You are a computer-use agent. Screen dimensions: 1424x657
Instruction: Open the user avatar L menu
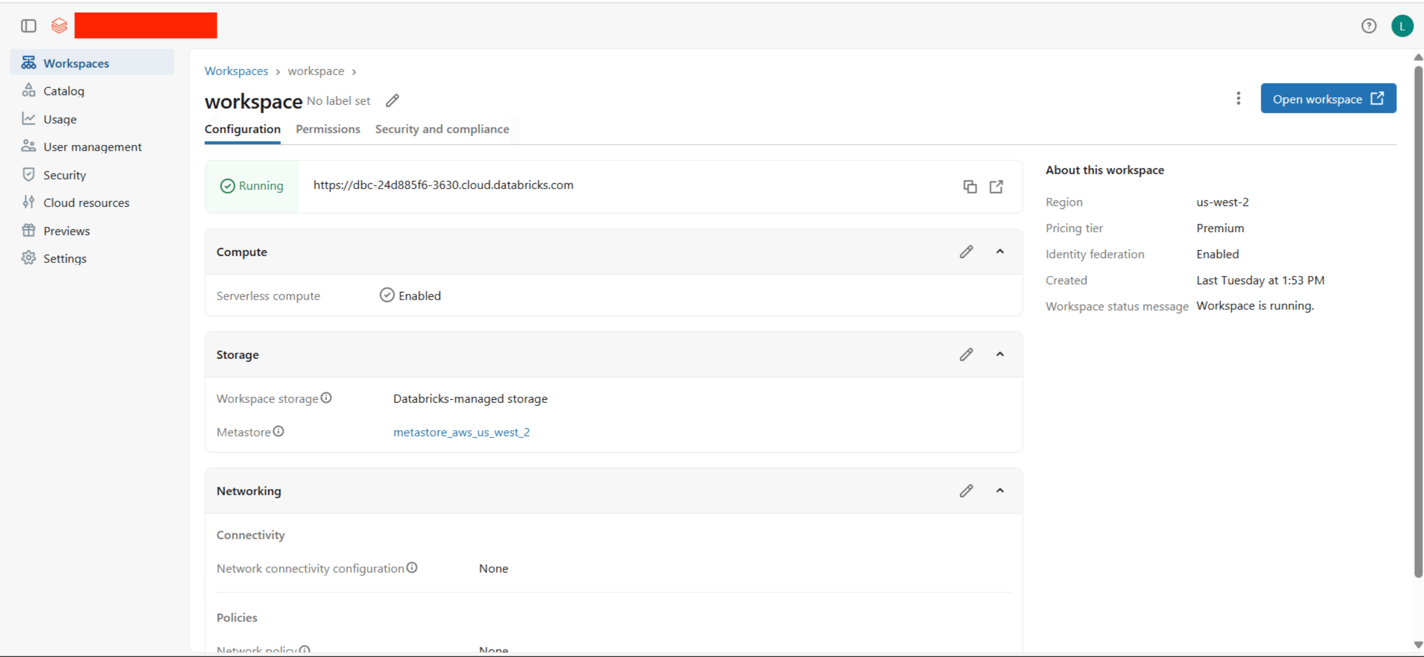click(x=1402, y=26)
